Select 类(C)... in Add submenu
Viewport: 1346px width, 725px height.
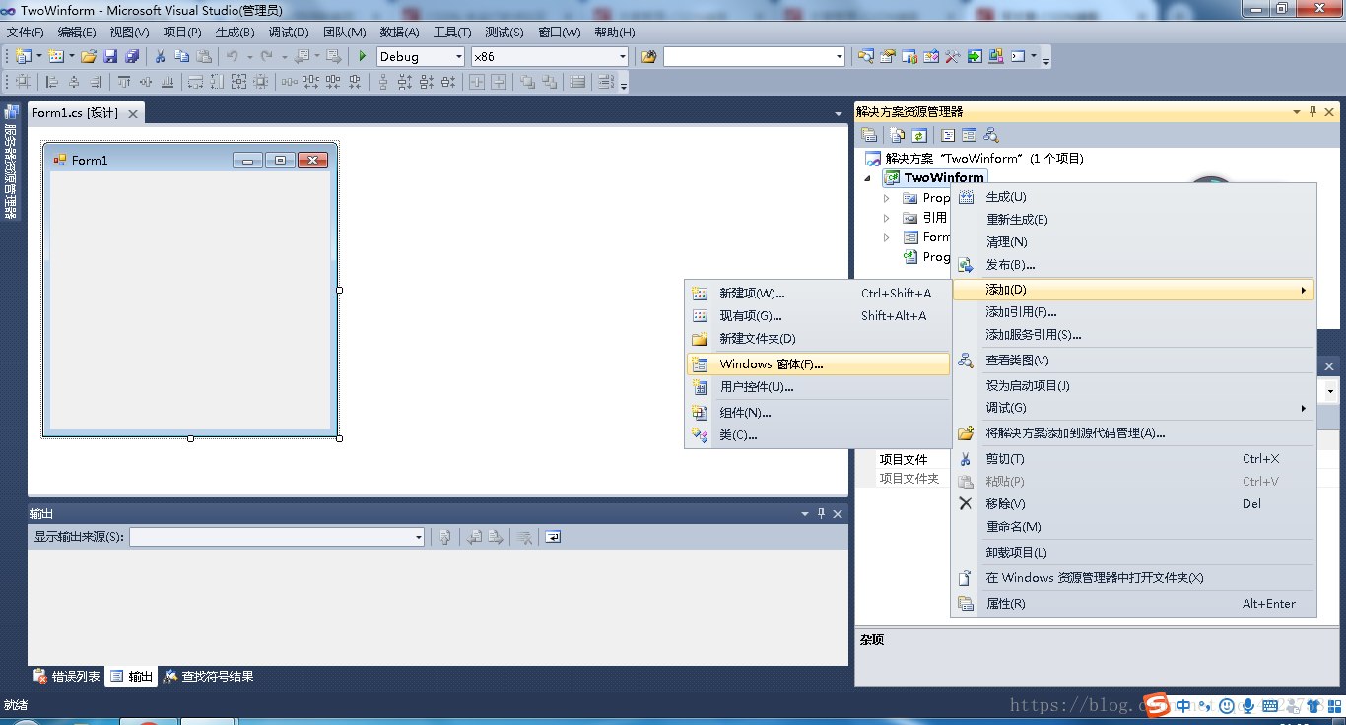click(818, 435)
